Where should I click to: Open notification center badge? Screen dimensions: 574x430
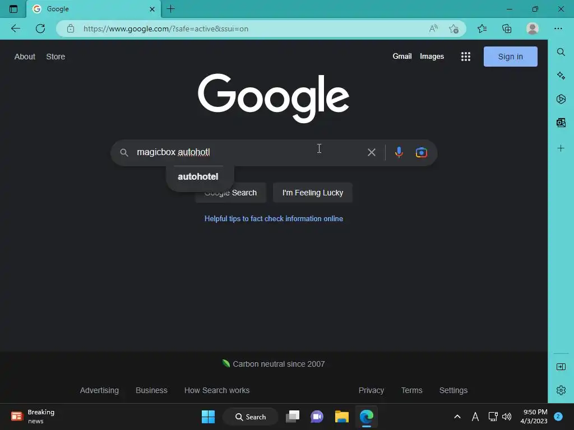pos(558,417)
